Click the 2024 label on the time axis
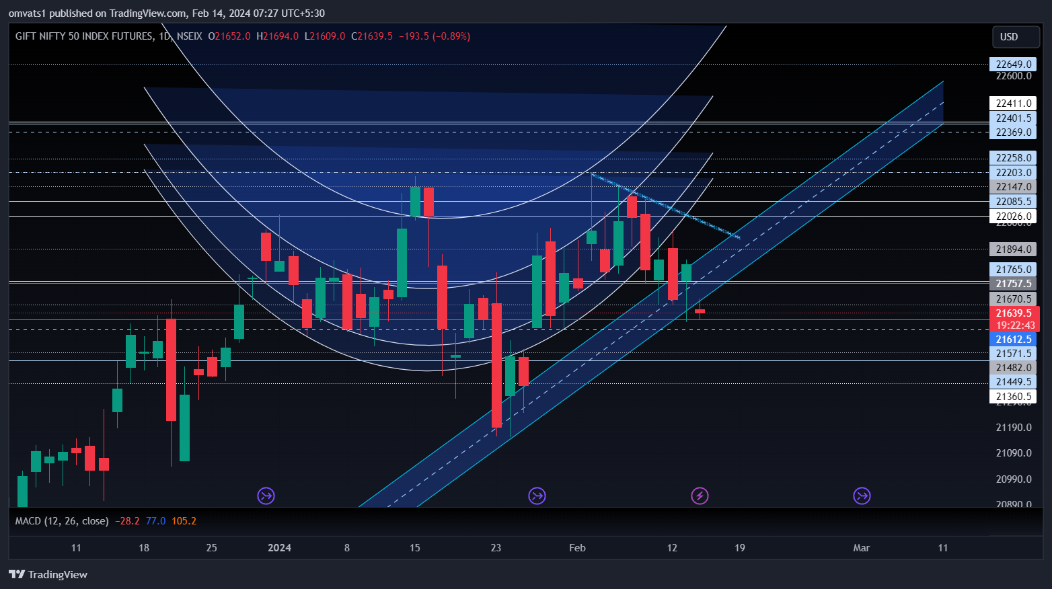This screenshot has height=589, width=1052. [279, 548]
